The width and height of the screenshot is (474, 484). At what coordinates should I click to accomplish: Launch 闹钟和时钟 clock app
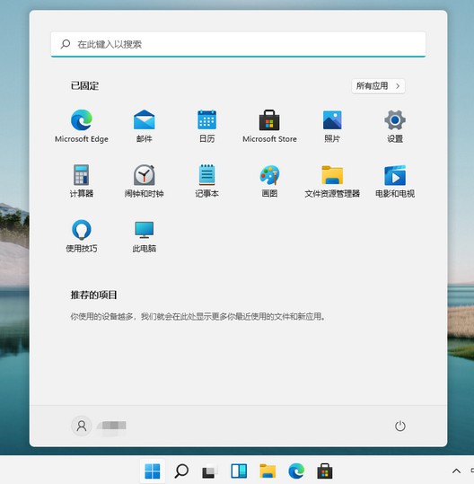click(145, 180)
